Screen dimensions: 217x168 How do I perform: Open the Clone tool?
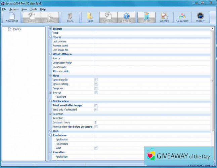[x=70, y=17]
